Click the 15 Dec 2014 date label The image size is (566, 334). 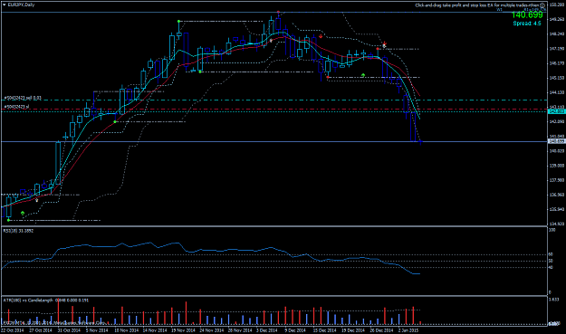click(324, 330)
